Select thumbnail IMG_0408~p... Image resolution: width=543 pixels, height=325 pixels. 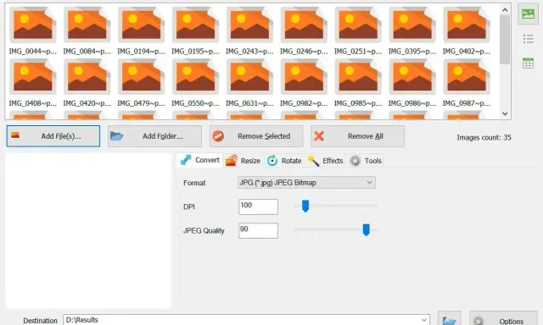[x=33, y=83]
